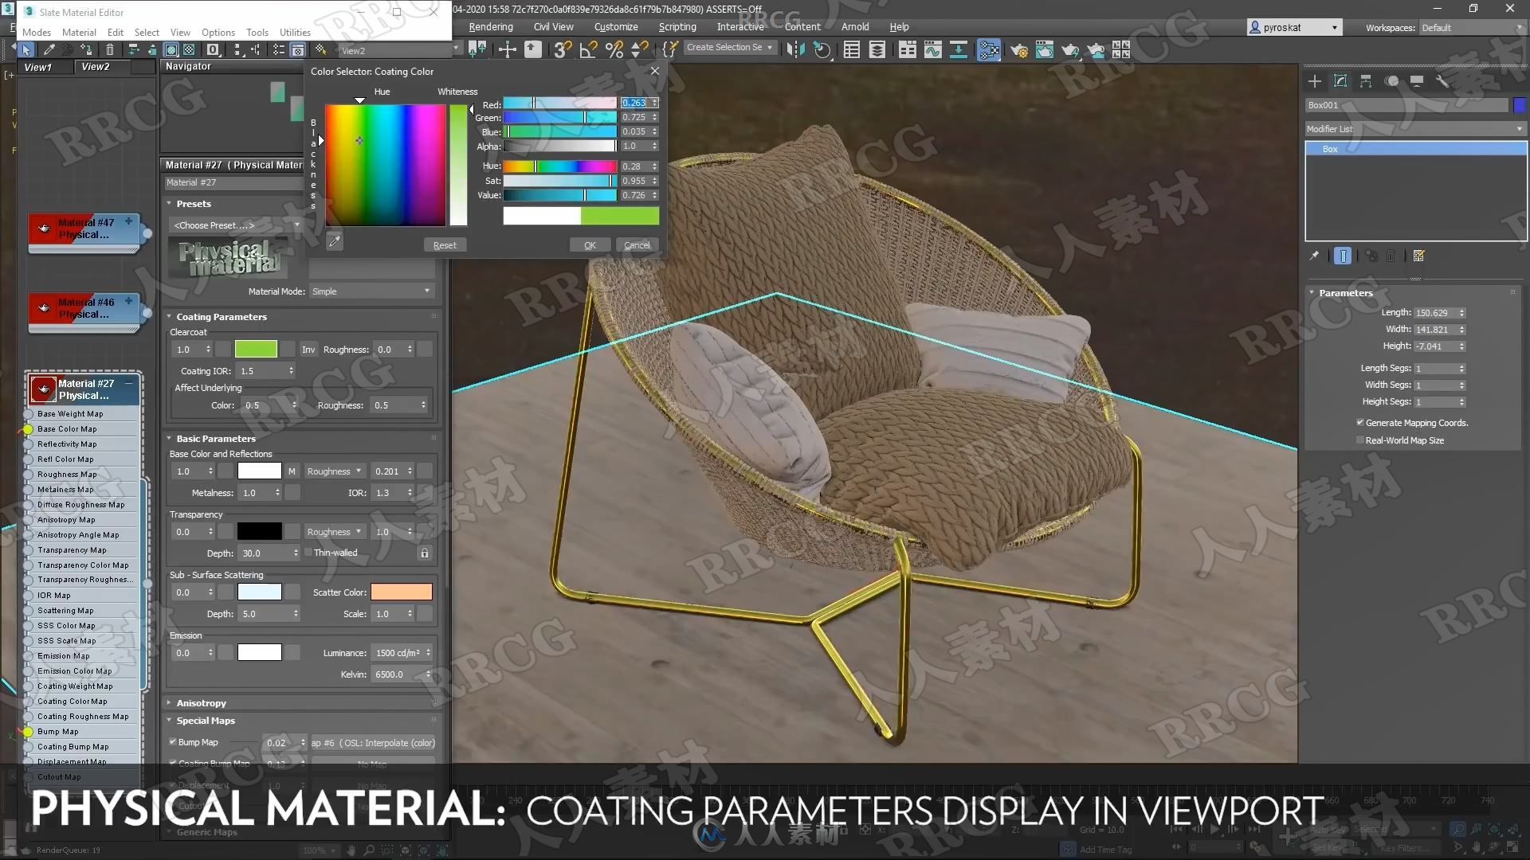
Task: Enable Real-World Map Size checkbox
Action: 1359,440
